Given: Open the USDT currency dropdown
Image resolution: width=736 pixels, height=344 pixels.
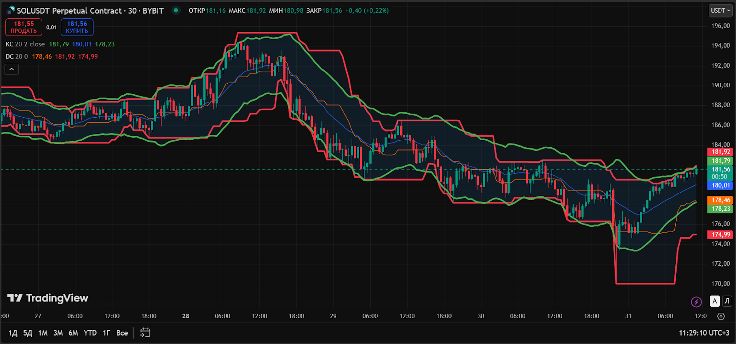Looking at the screenshot, I should tap(720, 11).
